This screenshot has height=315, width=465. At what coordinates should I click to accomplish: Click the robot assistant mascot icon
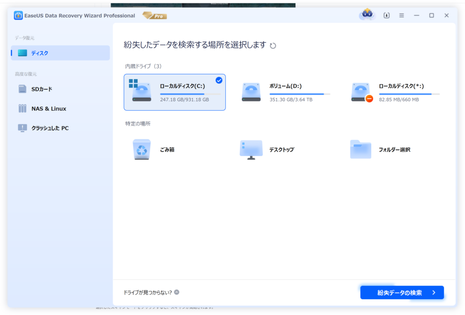pyautogui.click(x=367, y=15)
